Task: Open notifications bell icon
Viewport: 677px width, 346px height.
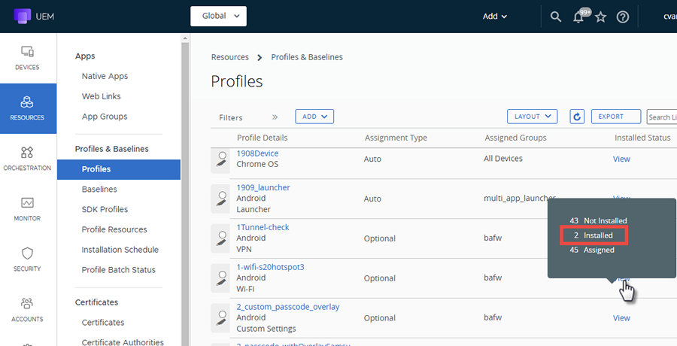Action: click(578, 17)
